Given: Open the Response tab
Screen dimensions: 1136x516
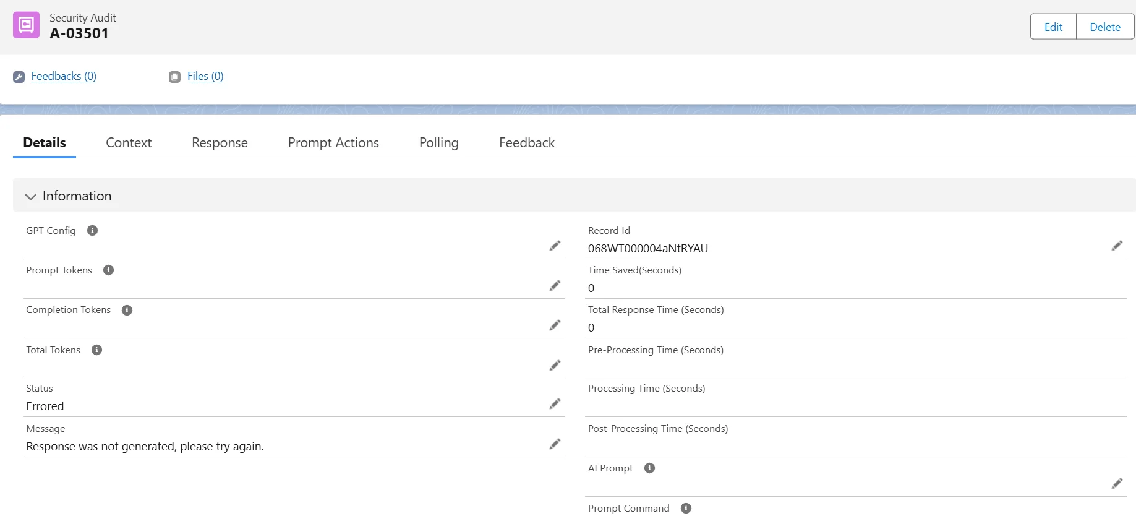Looking at the screenshot, I should pyautogui.click(x=220, y=143).
